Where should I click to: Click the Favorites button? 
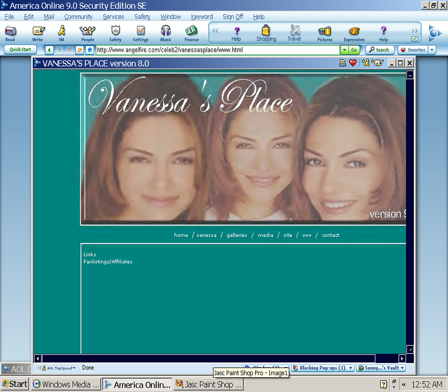(x=413, y=50)
